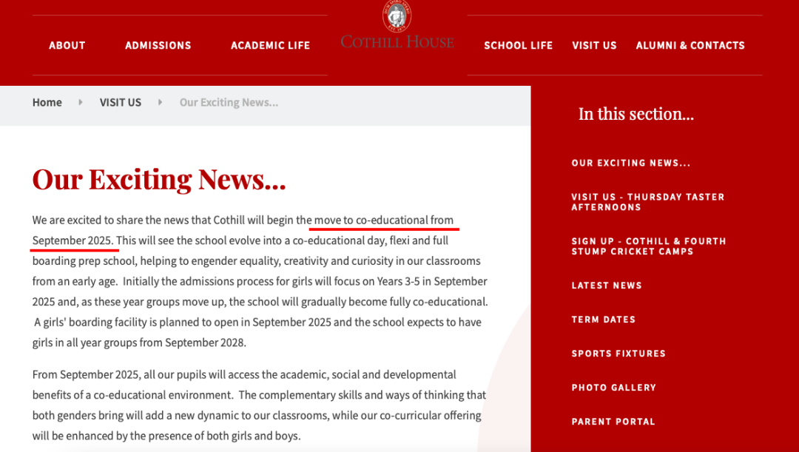The height and width of the screenshot is (452, 799).
Task: Open OUR EXCITING NEWS sidebar link
Action: click(x=631, y=163)
